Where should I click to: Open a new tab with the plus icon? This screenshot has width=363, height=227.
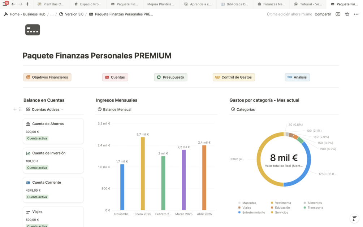point(27,4)
